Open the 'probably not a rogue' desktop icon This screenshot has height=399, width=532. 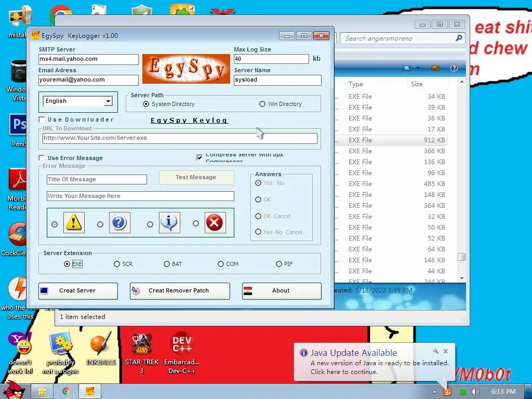[x=60, y=353]
